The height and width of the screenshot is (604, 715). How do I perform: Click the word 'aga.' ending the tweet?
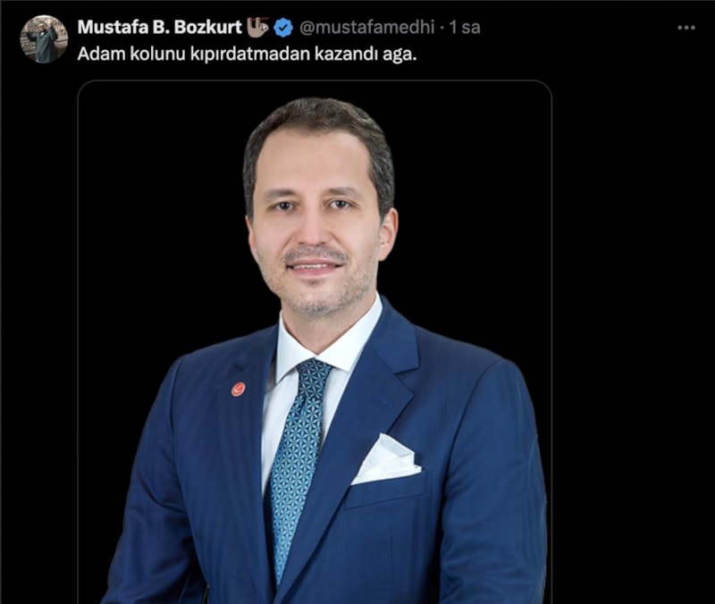pyautogui.click(x=402, y=55)
